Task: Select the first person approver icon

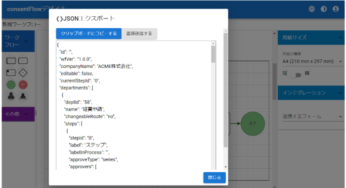Action: (11, 96)
